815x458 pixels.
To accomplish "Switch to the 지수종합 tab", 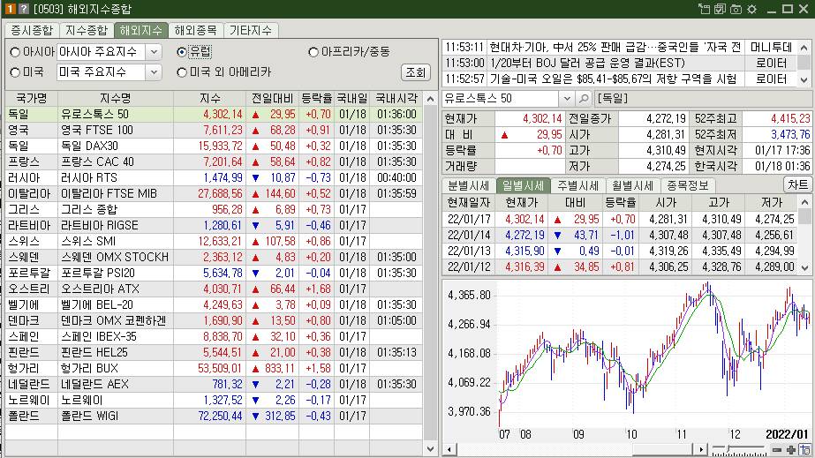I will 87,30.
